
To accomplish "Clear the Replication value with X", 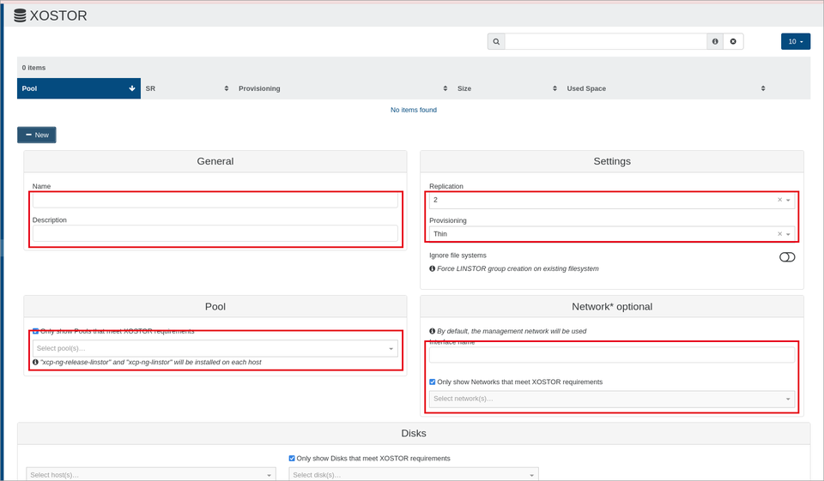I will [x=780, y=200].
